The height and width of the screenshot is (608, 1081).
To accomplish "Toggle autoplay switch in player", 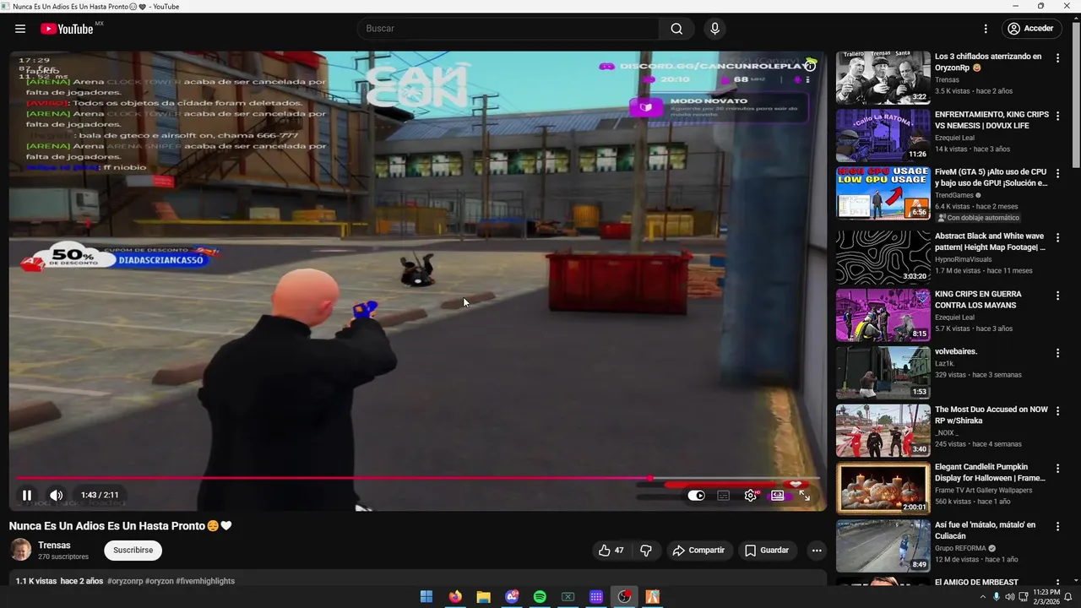I will pos(696,496).
